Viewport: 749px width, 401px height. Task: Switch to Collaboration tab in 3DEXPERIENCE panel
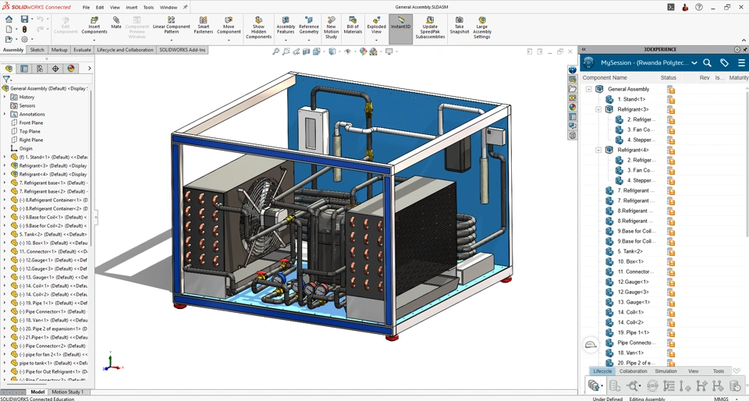[633, 371]
